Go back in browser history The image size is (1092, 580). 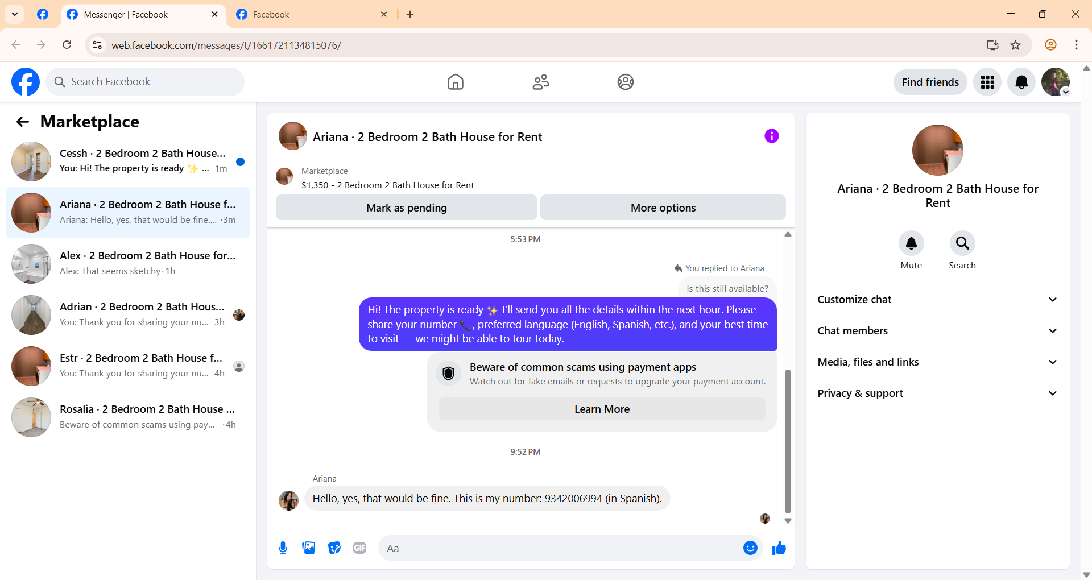tap(16, 45)
